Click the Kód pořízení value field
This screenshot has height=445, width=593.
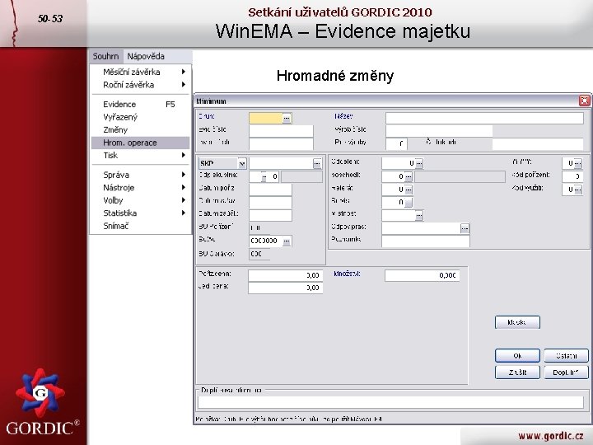[572, 176]
